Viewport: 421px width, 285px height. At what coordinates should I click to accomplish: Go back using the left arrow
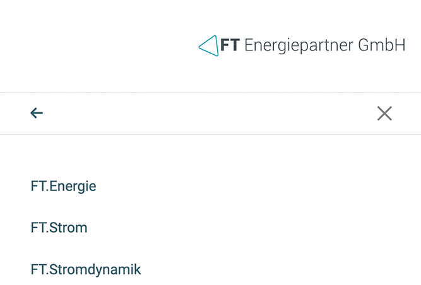click(37, 113)
